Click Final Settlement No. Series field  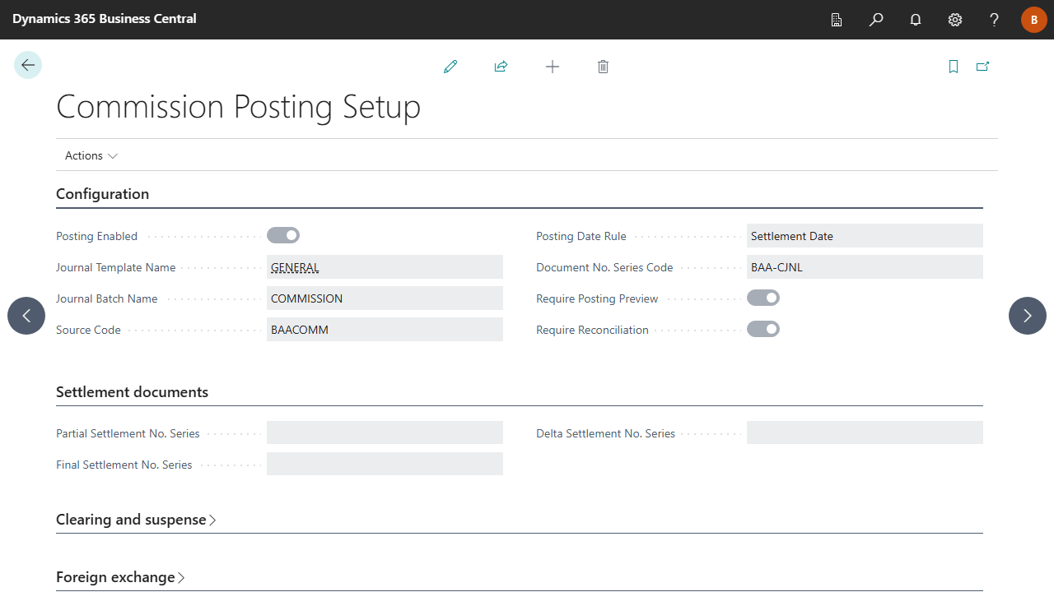pos(385,465)
